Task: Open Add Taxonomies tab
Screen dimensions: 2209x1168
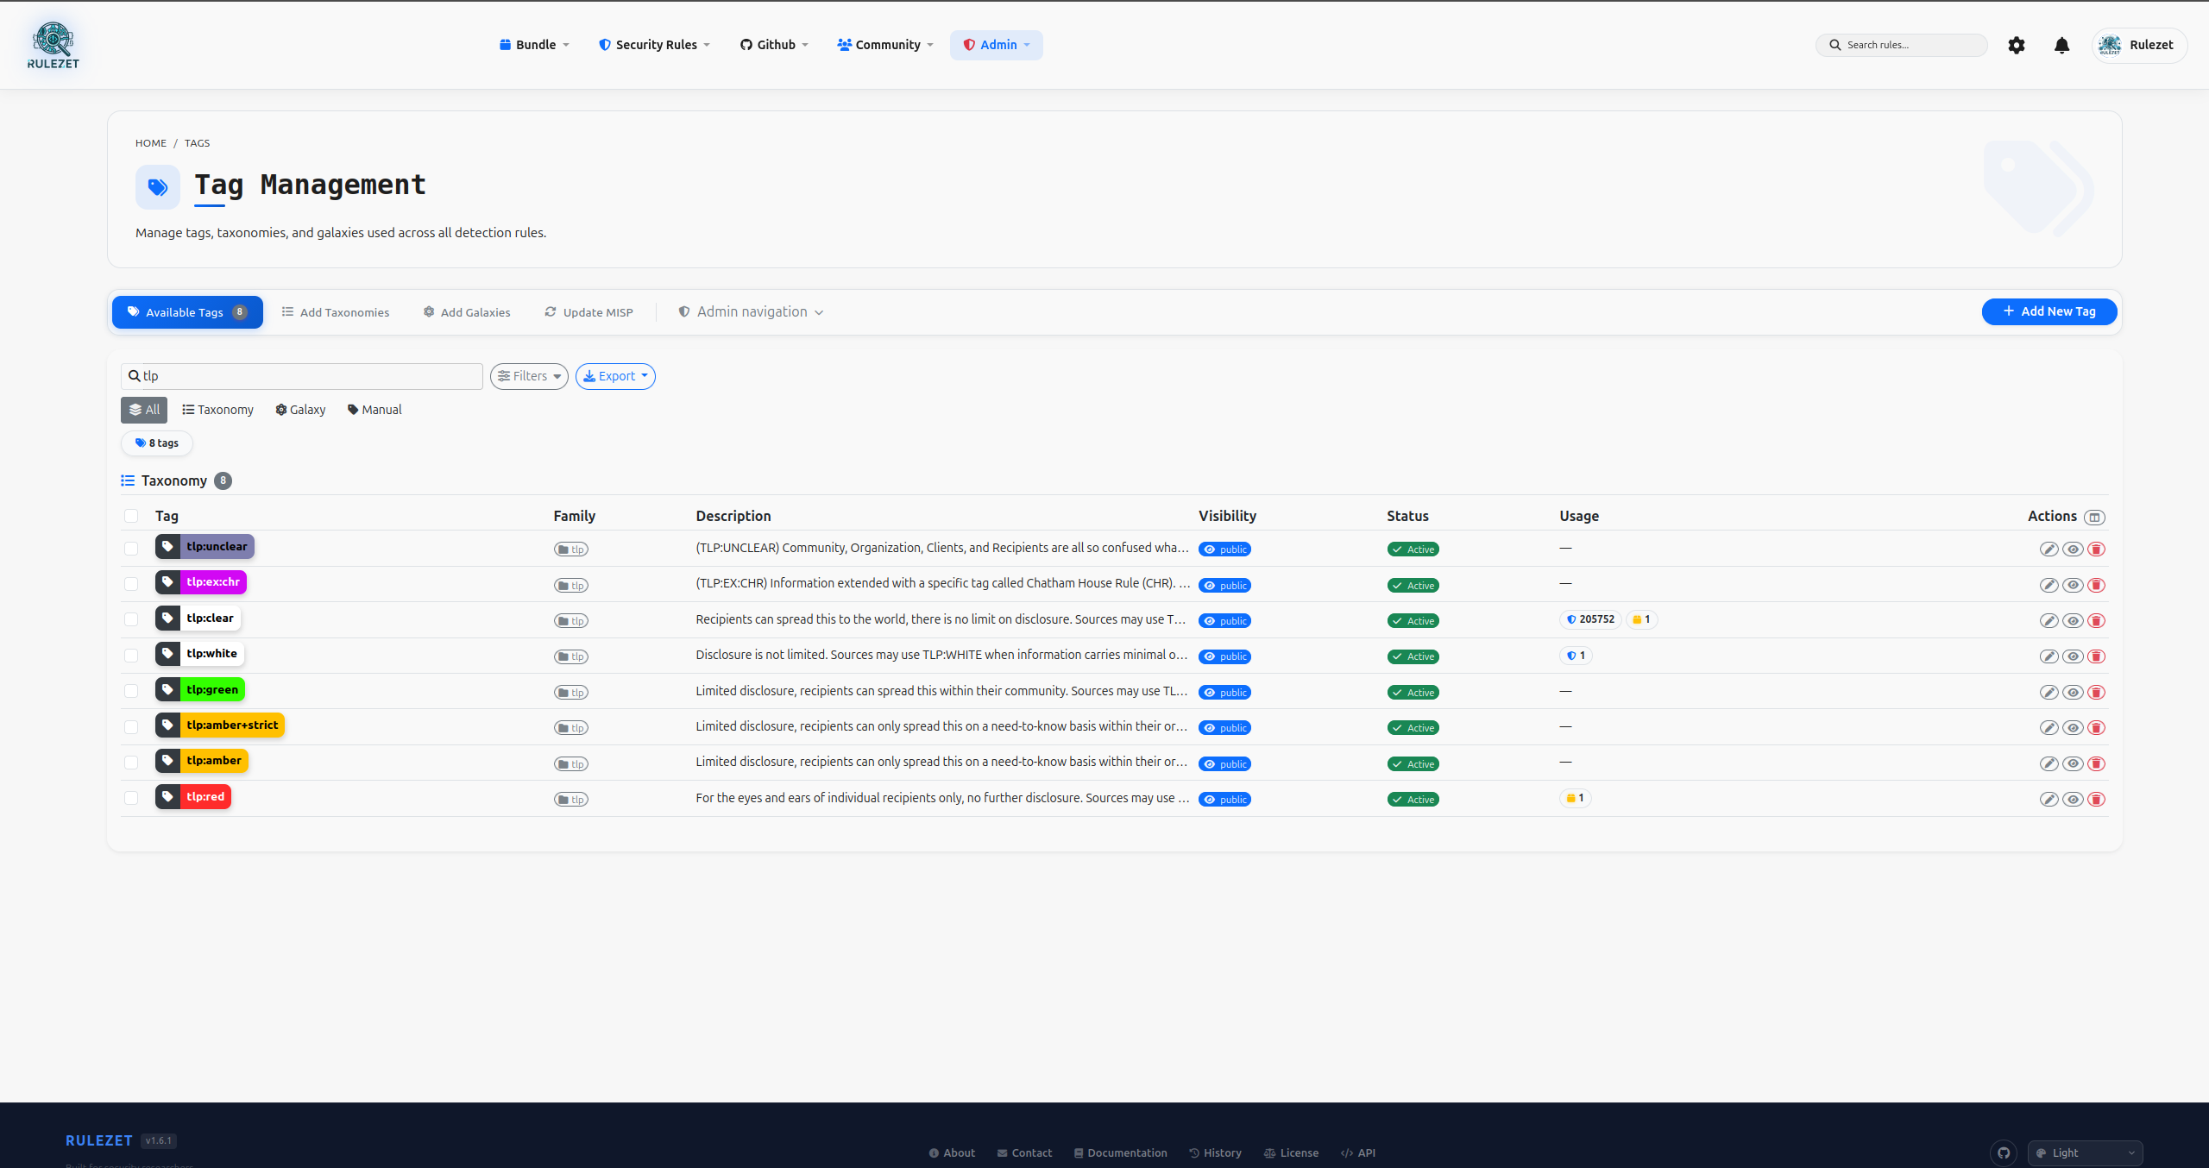Action: (336, 312)
